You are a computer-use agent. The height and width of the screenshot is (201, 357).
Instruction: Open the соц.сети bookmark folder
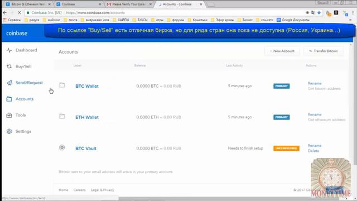264,20
